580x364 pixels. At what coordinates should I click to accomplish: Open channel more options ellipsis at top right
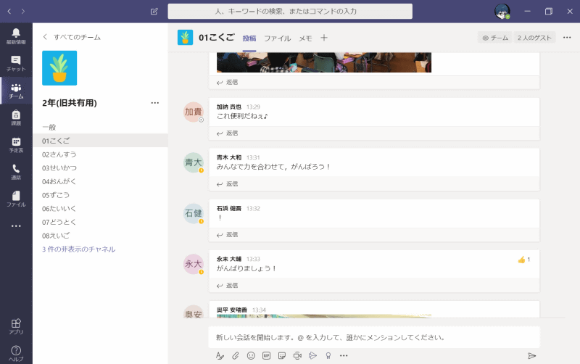click(x=567, y=38)
